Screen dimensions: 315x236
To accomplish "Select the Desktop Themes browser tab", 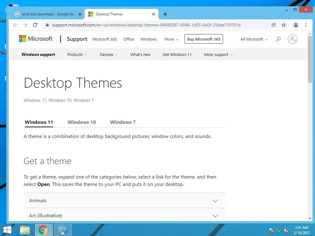I will click(121, 14).
